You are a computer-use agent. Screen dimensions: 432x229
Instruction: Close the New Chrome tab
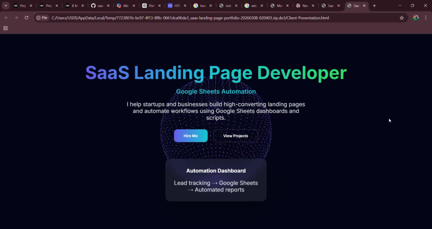pos(313,6)
